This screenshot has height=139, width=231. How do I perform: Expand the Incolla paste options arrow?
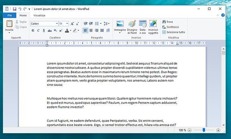coord(9,33)
